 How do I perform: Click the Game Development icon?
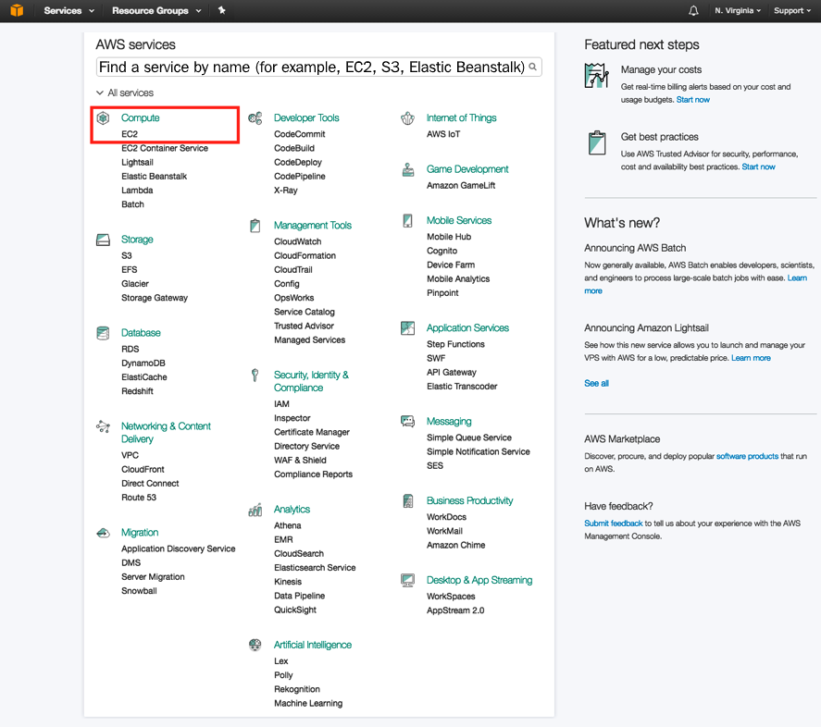tap(407, 170)
